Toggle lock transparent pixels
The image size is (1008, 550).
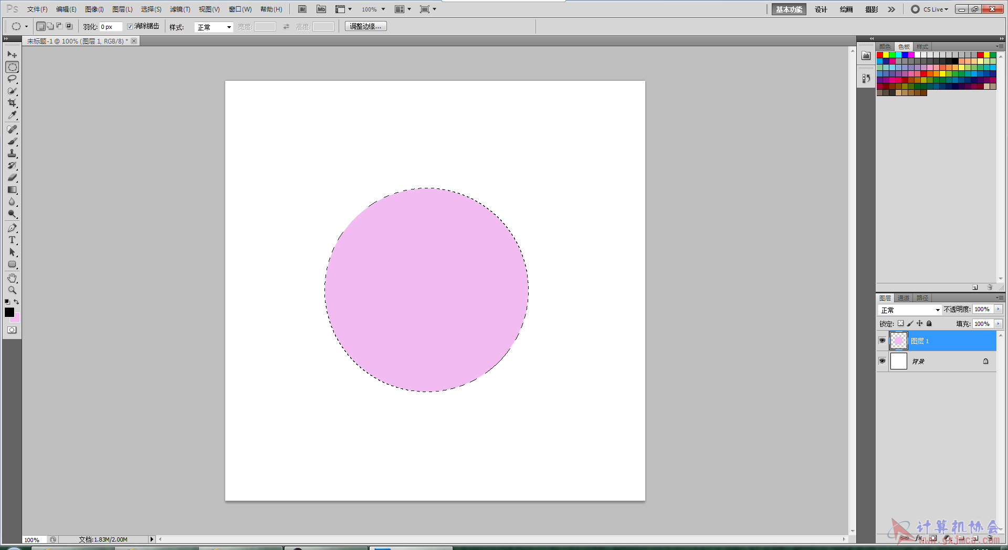[900, 324]
